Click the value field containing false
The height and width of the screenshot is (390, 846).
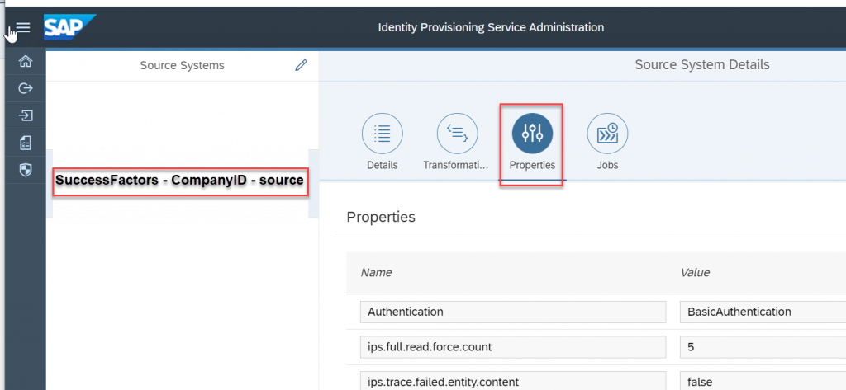[763, 382]
